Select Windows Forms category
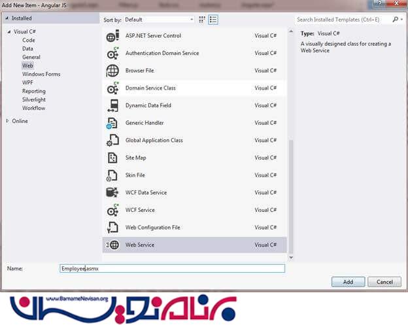The width and height of the screenshot is (408, 325). [x=41, y=75]
